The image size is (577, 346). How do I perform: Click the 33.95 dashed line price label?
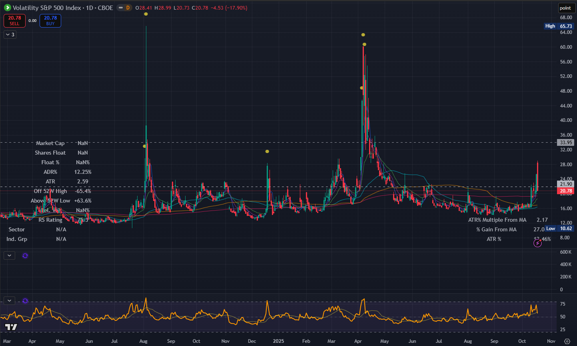566,142
